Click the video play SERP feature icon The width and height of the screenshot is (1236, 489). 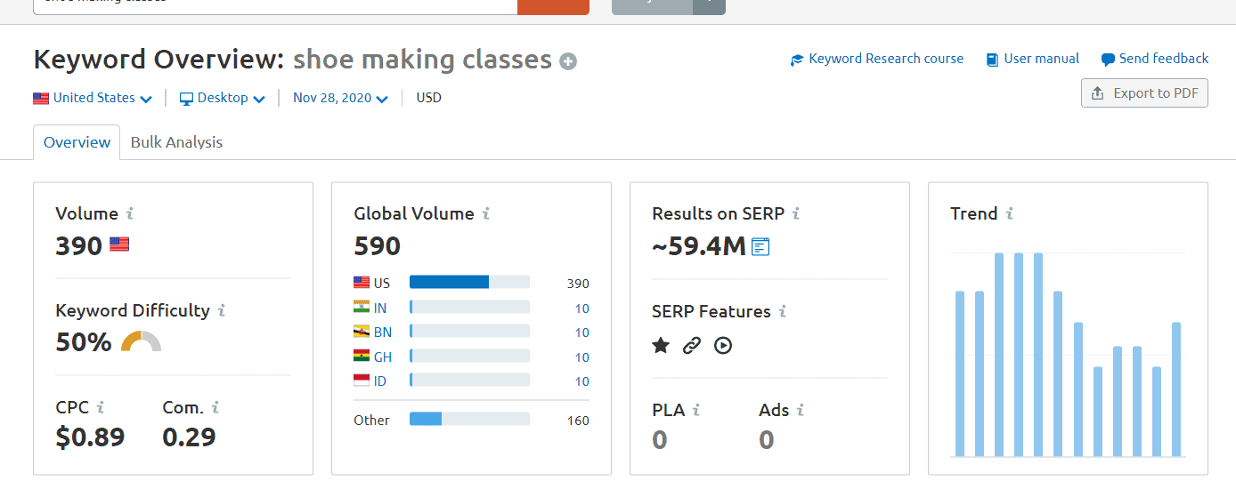point(723,345)
